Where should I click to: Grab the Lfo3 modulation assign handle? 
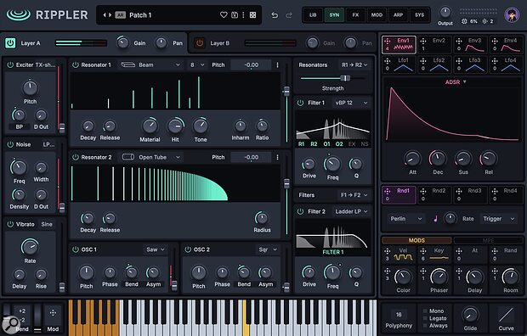coord(459,61)
